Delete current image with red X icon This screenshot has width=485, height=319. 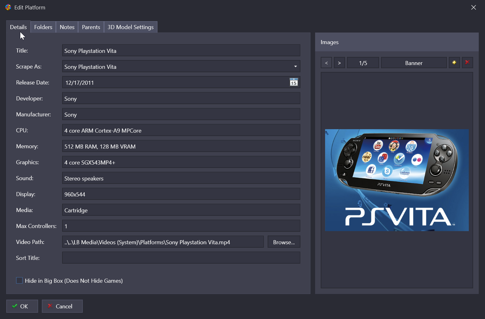pos(467,63)
